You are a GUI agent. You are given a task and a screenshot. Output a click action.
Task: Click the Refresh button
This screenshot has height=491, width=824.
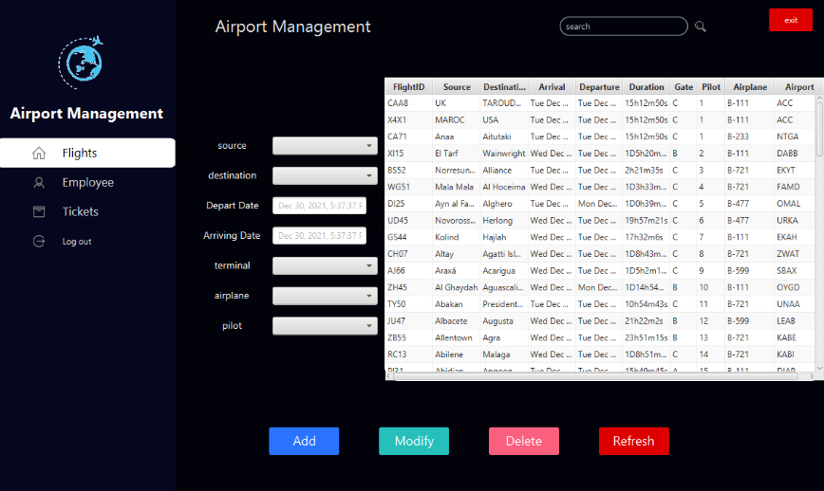click(x=634, y=441)
